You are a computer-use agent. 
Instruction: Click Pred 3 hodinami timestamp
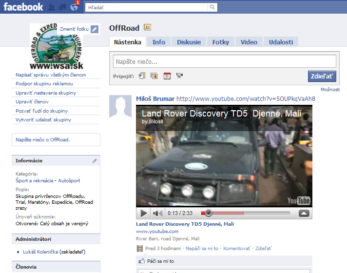pyautogui.click(x=163, y=249)
